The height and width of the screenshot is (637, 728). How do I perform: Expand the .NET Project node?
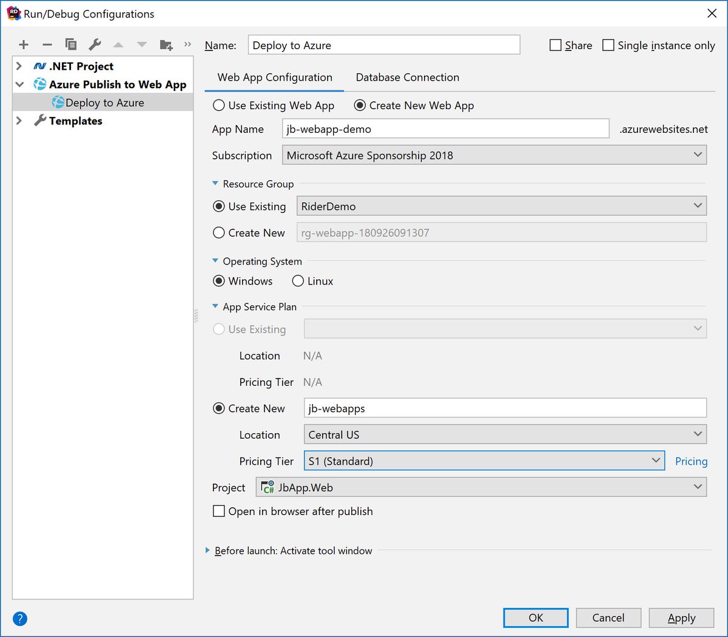point(19,66)
